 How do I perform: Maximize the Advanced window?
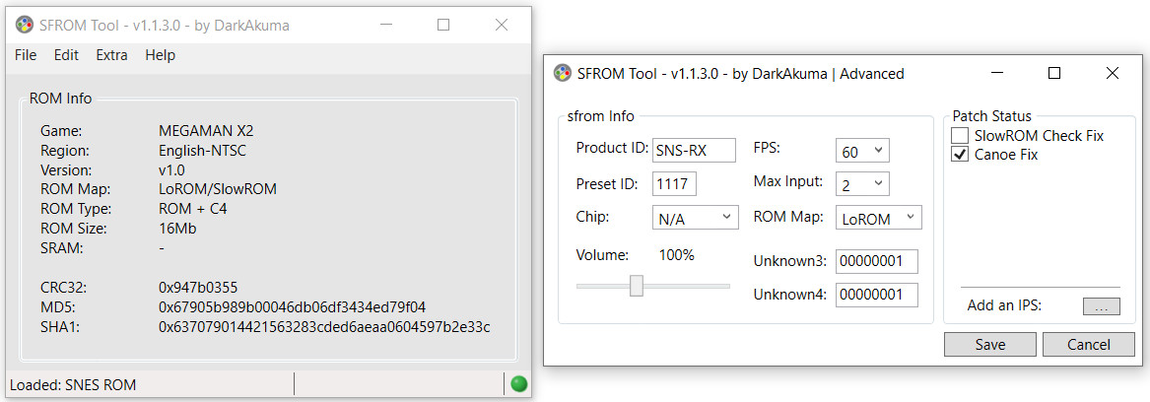(1054, 73)
